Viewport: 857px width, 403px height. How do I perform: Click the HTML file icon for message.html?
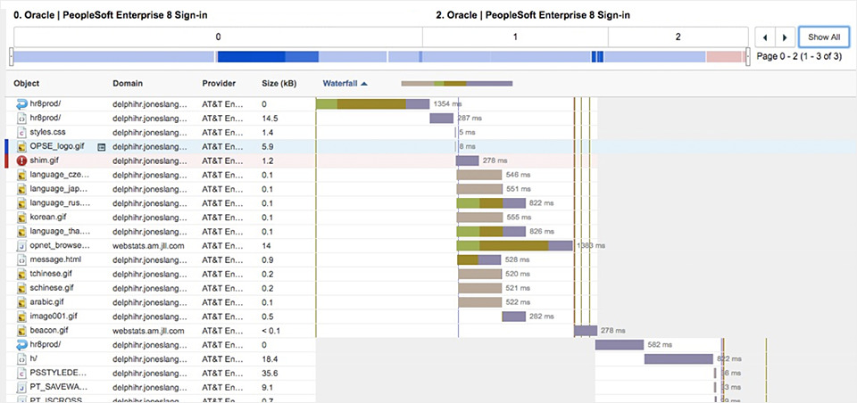[21, 259]
